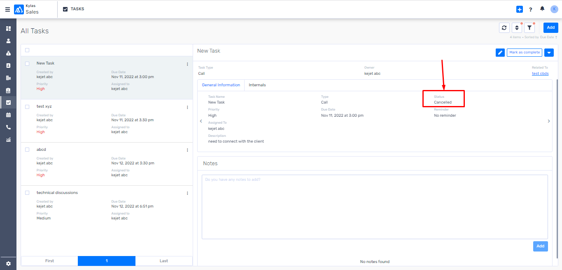Click the Kylas Sales logo
Image resolution: width=562 pixels, height=270 pixels.
pyautogui.click(x=26, y=9)
